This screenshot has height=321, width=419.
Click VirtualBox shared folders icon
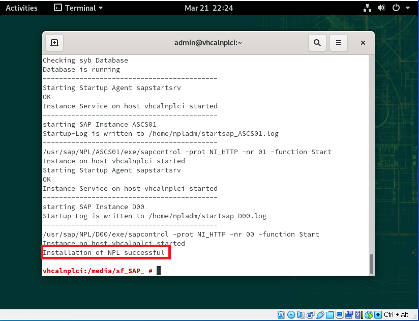pos(330,314)
